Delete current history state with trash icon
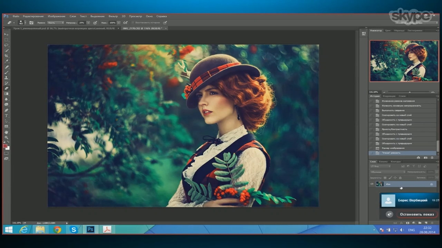Image resolution: width=442 pixels, height=248 pixels. [x=432, y=157]
